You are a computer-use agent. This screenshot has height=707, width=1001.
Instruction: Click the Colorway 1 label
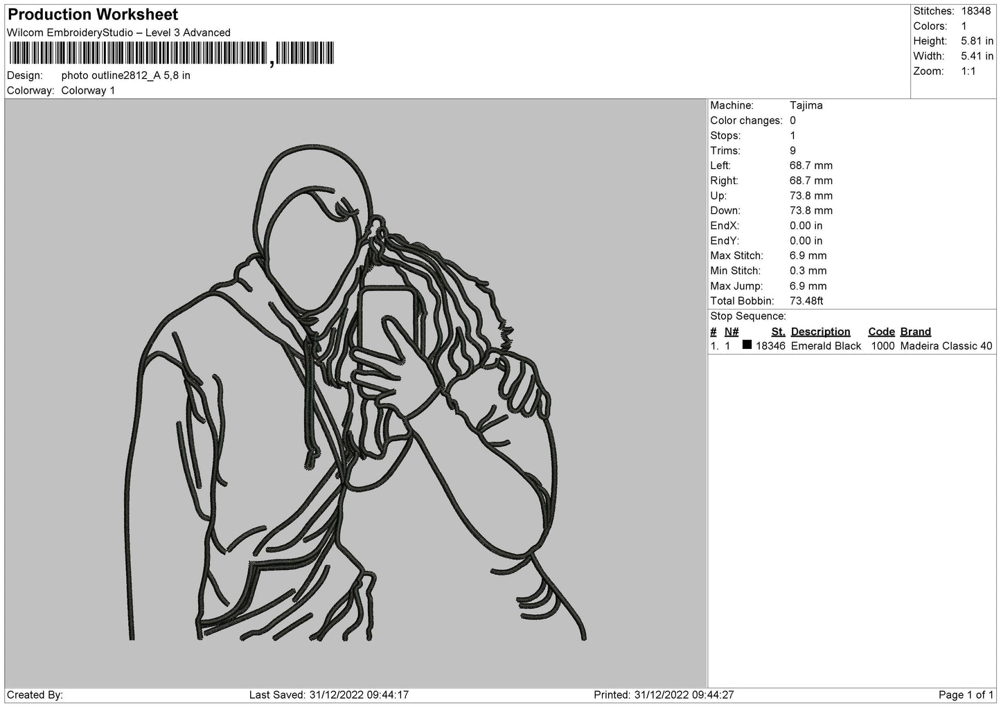click(88, 91)
